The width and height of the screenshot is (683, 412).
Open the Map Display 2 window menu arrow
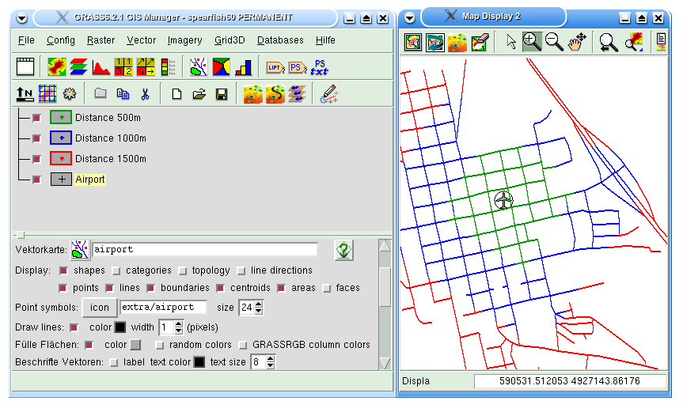[409, 18]
